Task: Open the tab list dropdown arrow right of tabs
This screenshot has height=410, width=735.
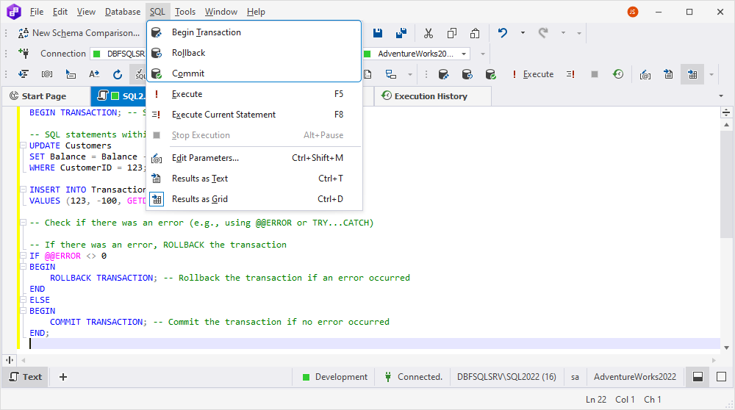Action: (721, 96)
